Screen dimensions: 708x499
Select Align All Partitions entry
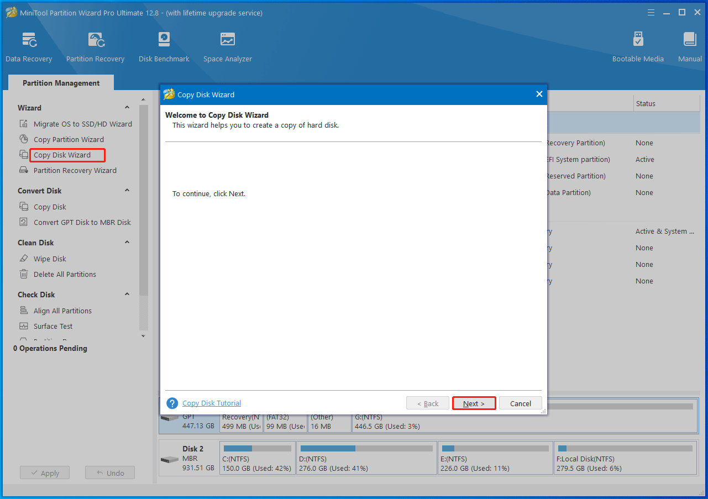[62, 311]
